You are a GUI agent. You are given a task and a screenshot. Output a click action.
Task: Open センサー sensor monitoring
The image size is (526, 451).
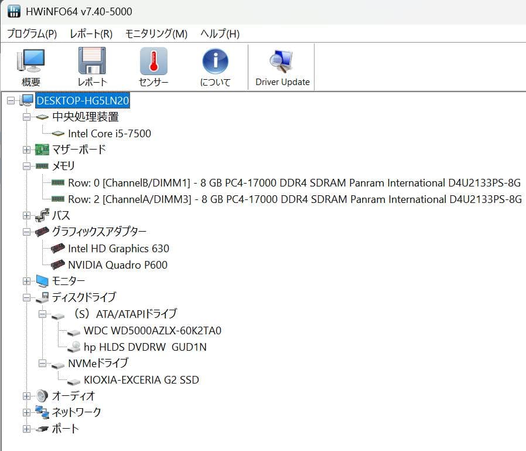pos(153,65)
